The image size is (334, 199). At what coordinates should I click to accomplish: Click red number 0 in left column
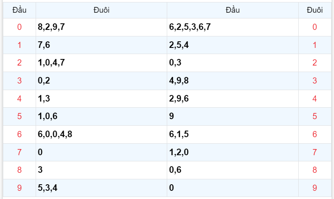(x=19, y=27)
